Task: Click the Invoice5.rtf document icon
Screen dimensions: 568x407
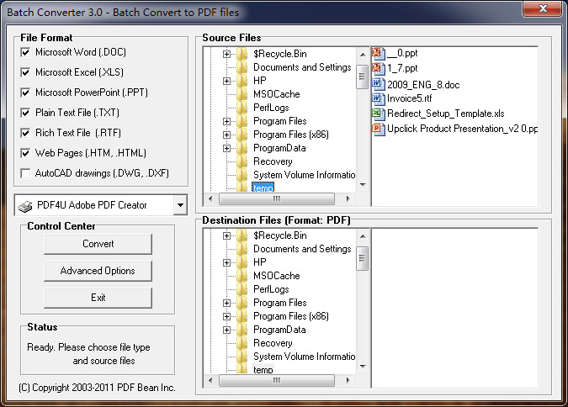Action: tap(379, 98)
